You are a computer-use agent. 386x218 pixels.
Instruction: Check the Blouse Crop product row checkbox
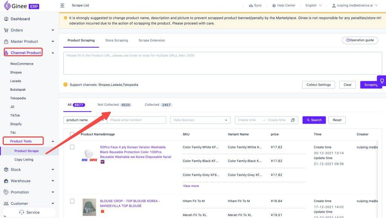tap(72, 201)
